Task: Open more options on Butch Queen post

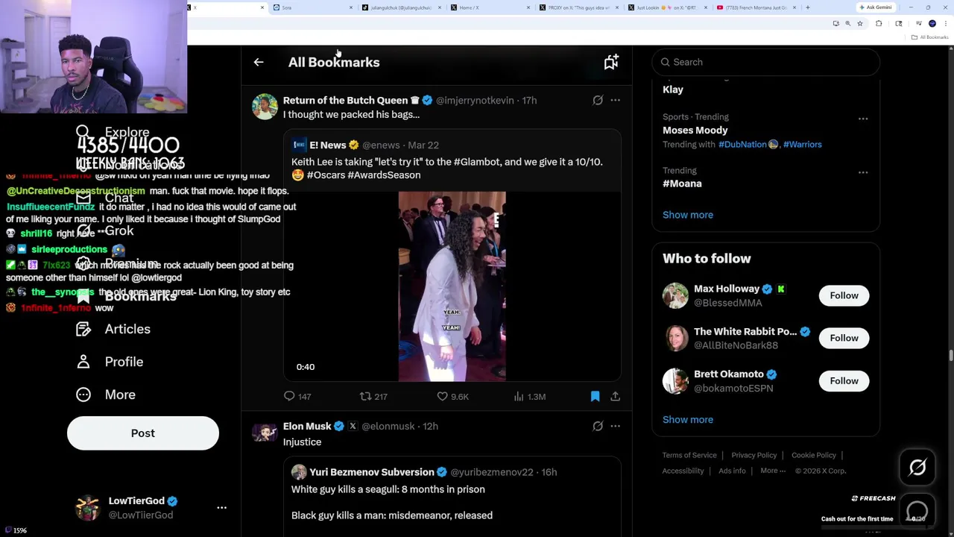Action: [616, 100]
